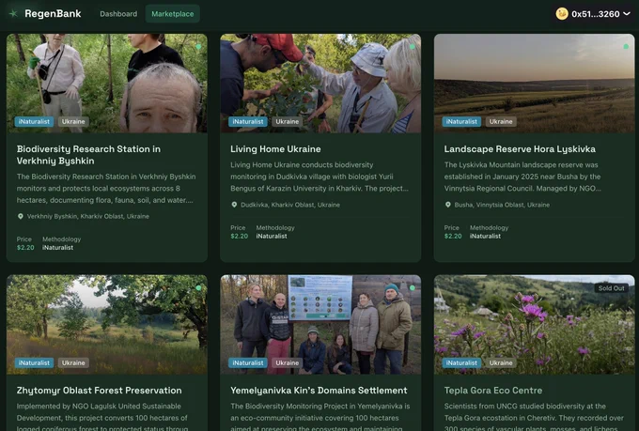Select the Marketplace tab
Viewport: 639px width, 431px height.
click(x=173, y=14)
